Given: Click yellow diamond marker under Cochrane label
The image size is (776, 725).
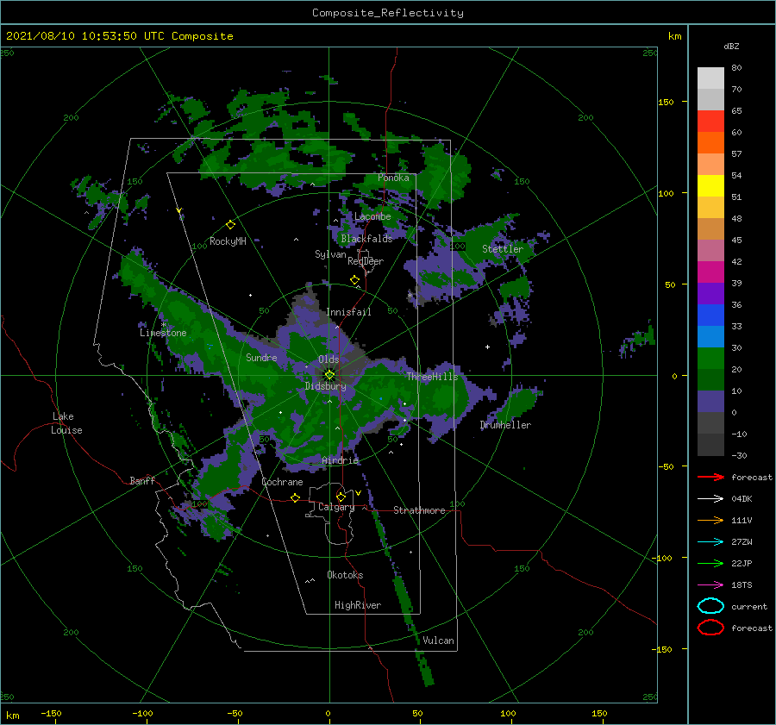Looking at the screenshot, I should (x=296, y=498).
